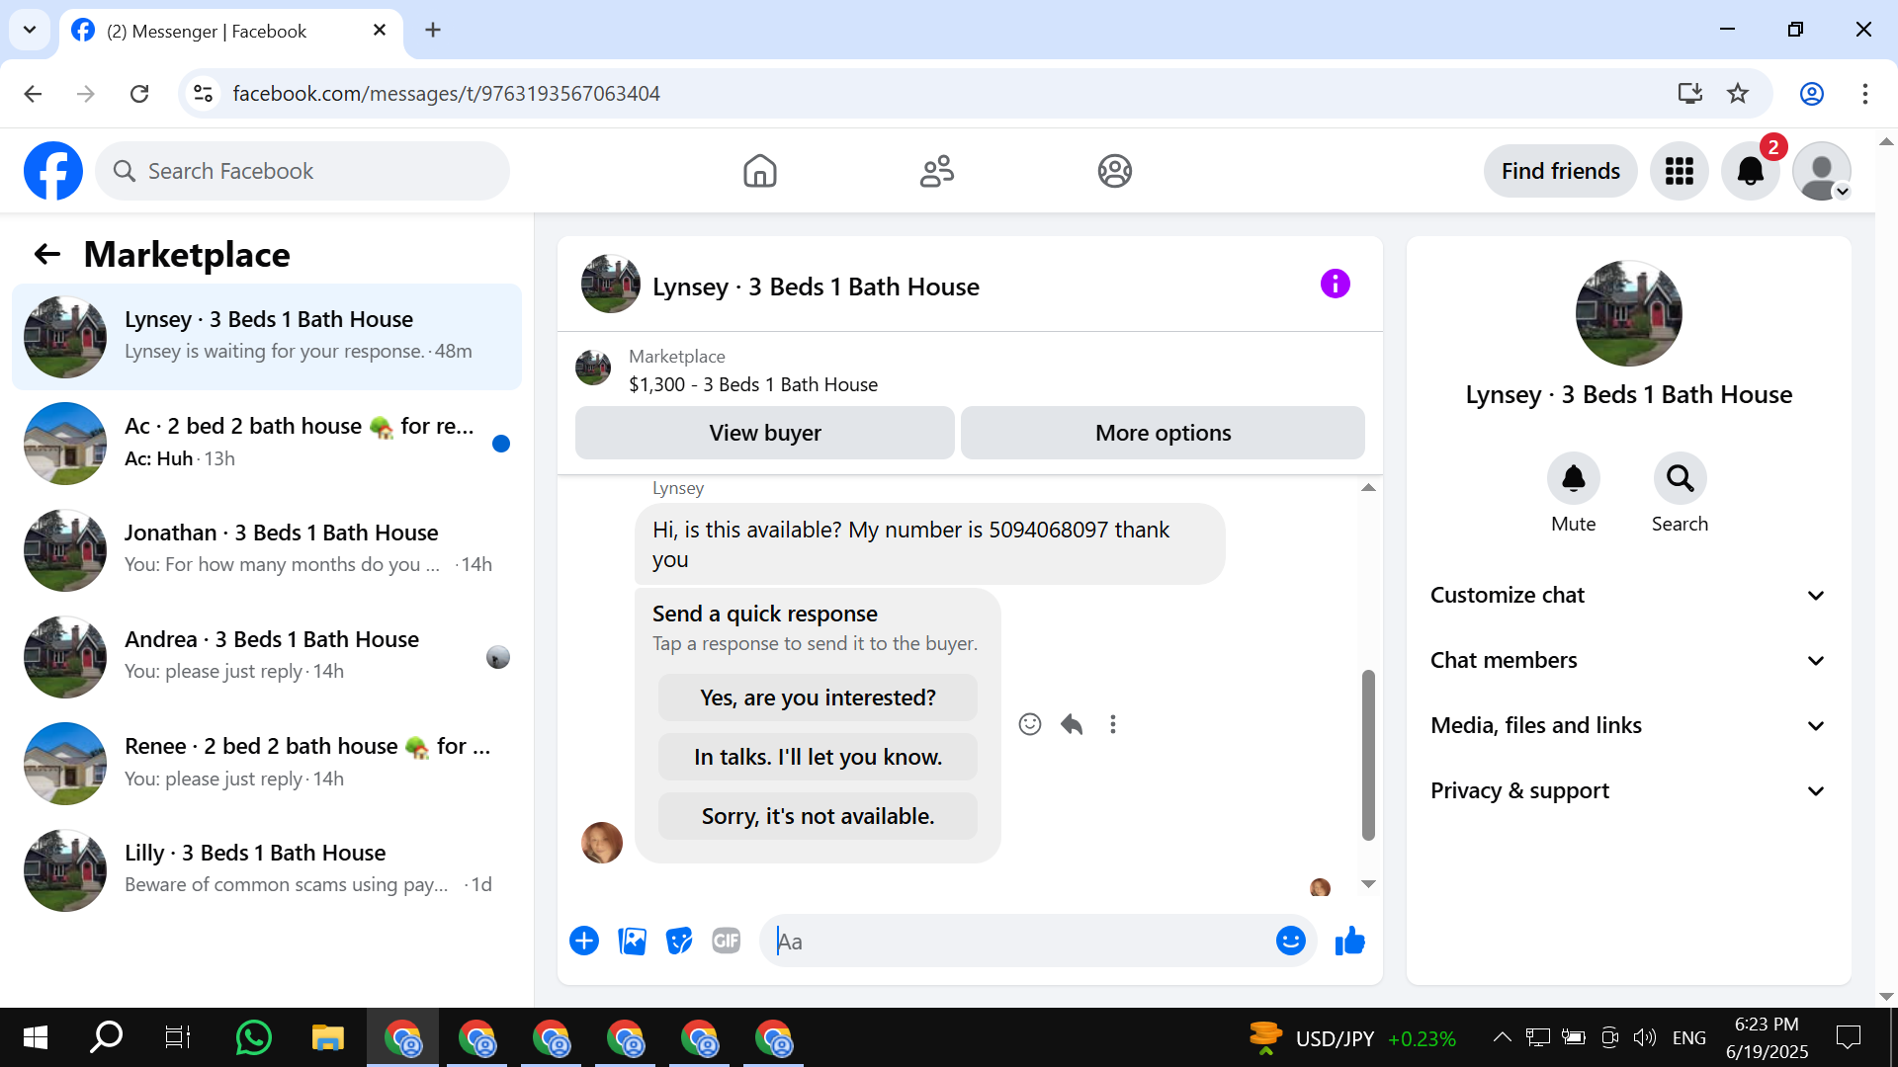Viewport: 1898px width, 1067px height.
Task: Open Andrea 3 Beds 1 Bath conversation
Action: tap(267, 657)
